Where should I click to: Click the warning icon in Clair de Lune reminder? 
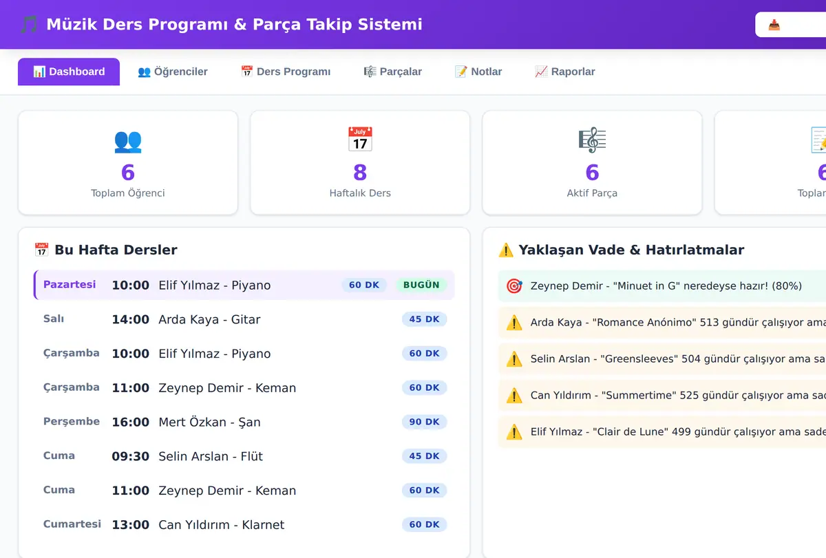(514, 431)
